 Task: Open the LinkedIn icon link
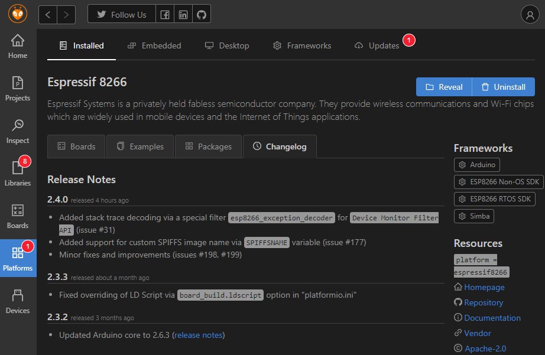(183, 14)
